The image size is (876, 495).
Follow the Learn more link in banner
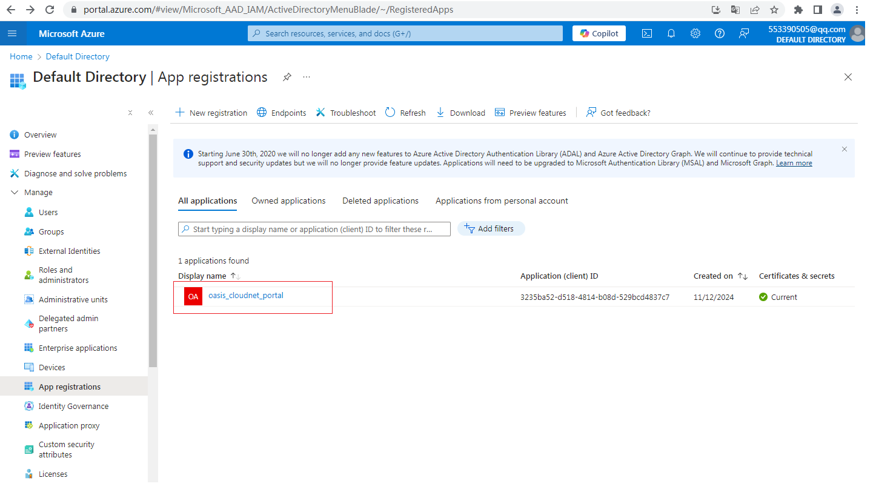pyautogui.click(x=794, y=163)
